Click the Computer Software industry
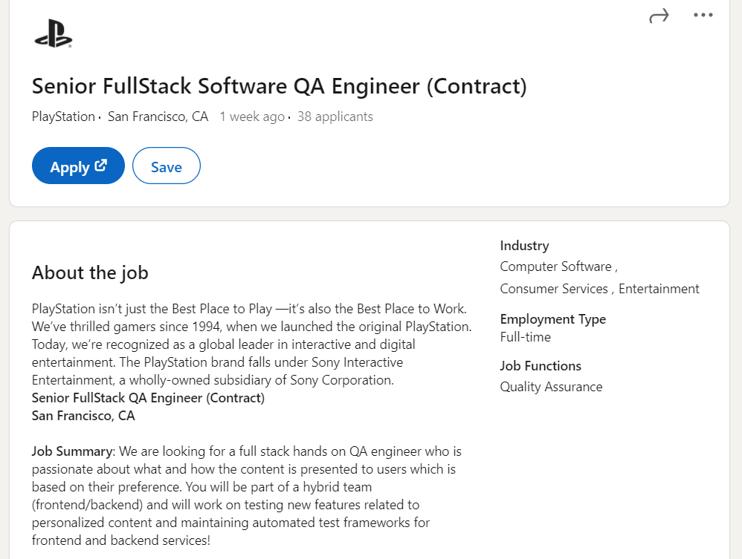Viewport: 742px width, 559px height. click(555, 267)
